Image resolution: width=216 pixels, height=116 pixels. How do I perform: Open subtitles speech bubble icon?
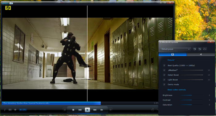(x=15, y=110)
